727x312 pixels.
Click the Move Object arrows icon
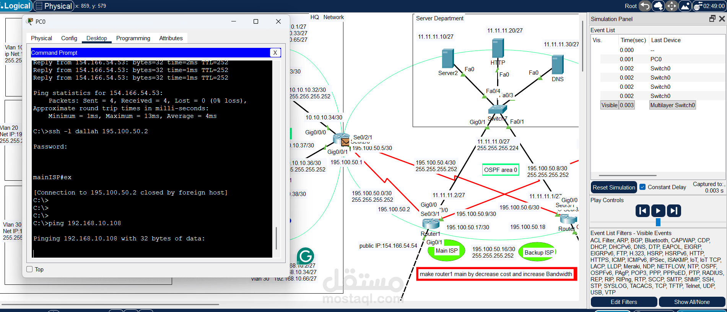[672, 6]
